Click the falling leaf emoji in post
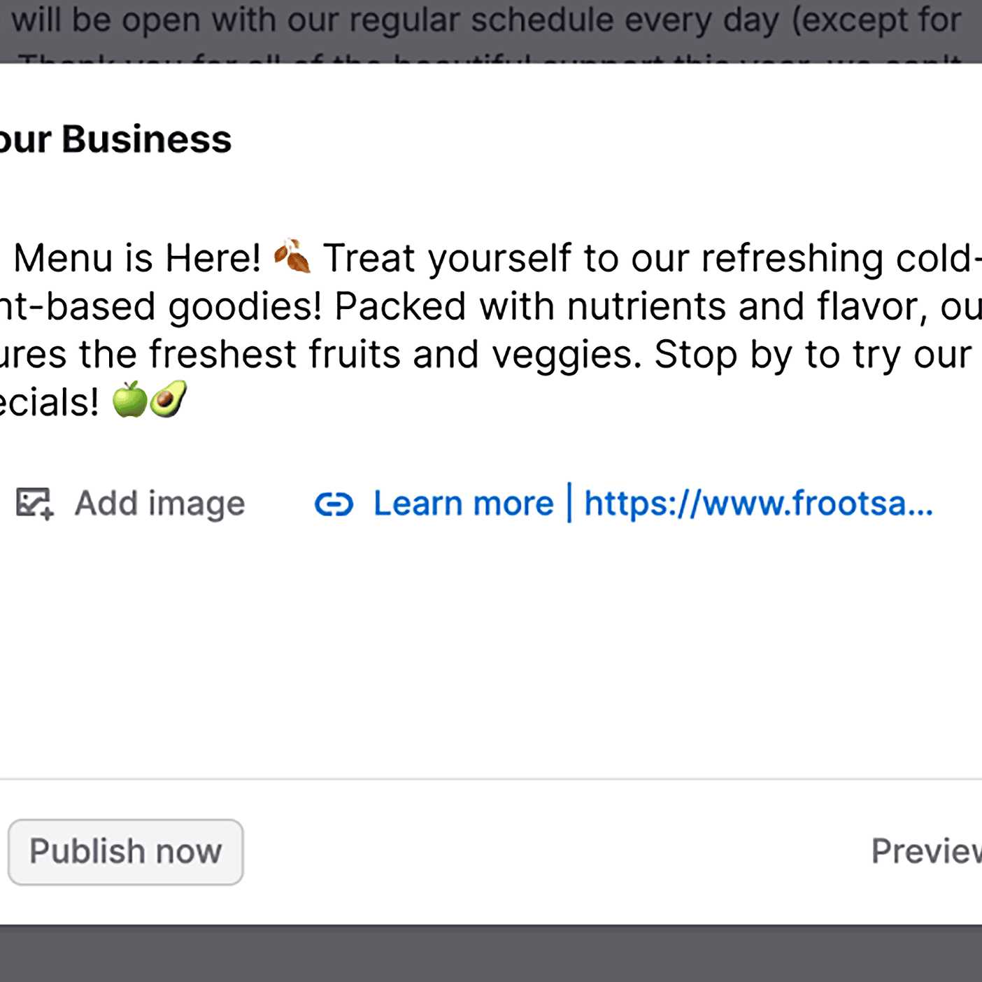Image resolution: width=982 pixels, height=982 pixels. pyautogui.click(x=292, y=257)
